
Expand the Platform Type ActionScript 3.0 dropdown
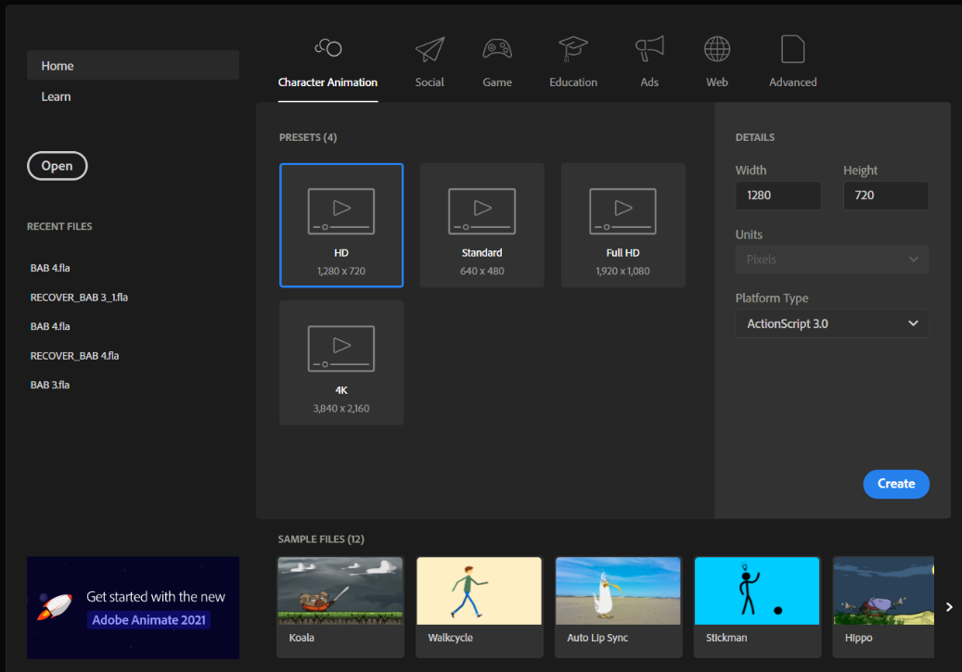click(x=831, y=323)
